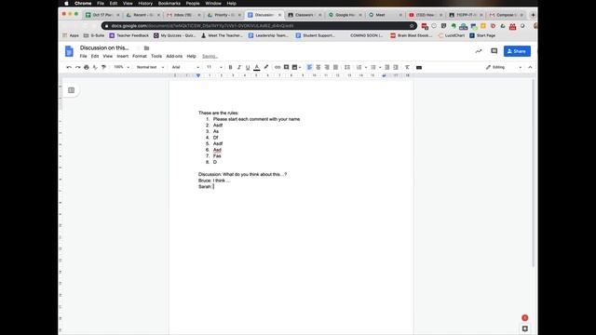Open input tools keyboard icon
Screen dimensions: 596x335
pyautogui.click(x=419, y=67)
